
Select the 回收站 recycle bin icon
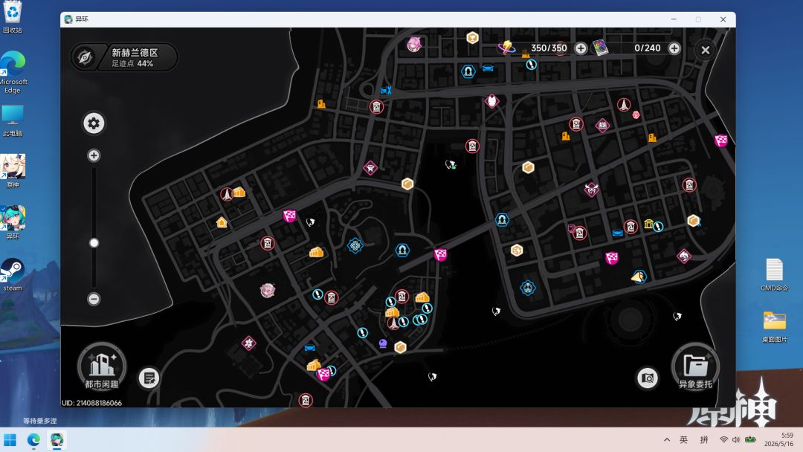pyautogui.click(x=13, y=17)
